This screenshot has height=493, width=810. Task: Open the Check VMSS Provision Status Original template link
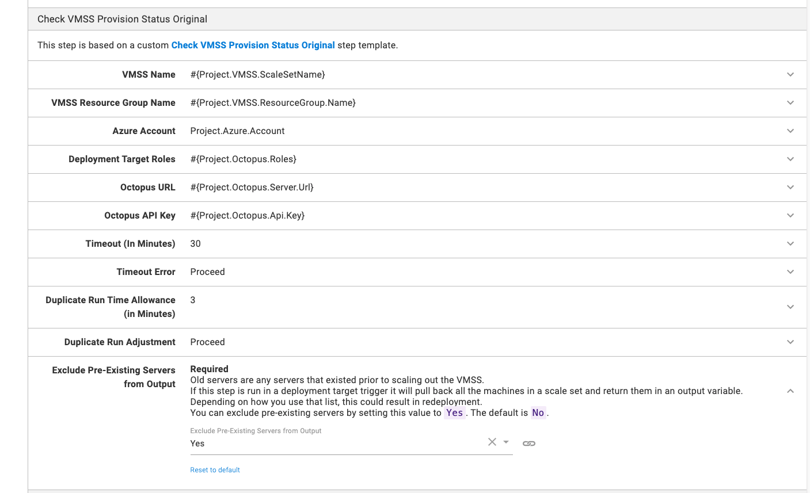pos(253,45)
